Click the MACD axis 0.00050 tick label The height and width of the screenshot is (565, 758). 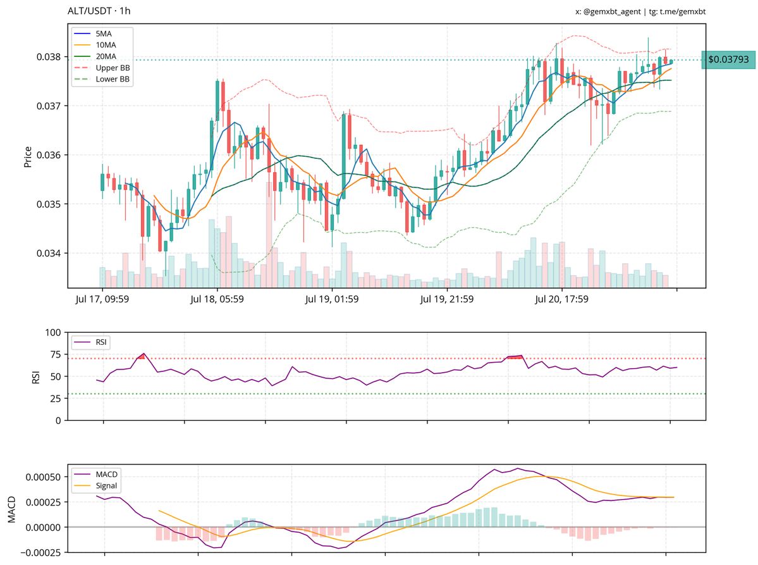(44, 477)
